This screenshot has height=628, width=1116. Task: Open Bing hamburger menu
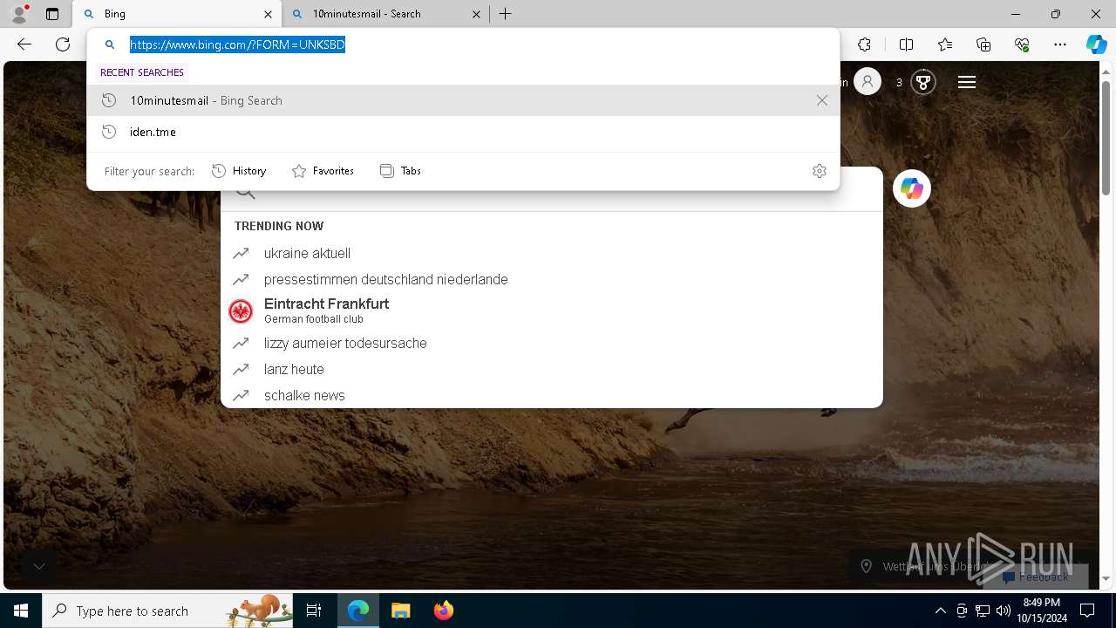(966, 82)
